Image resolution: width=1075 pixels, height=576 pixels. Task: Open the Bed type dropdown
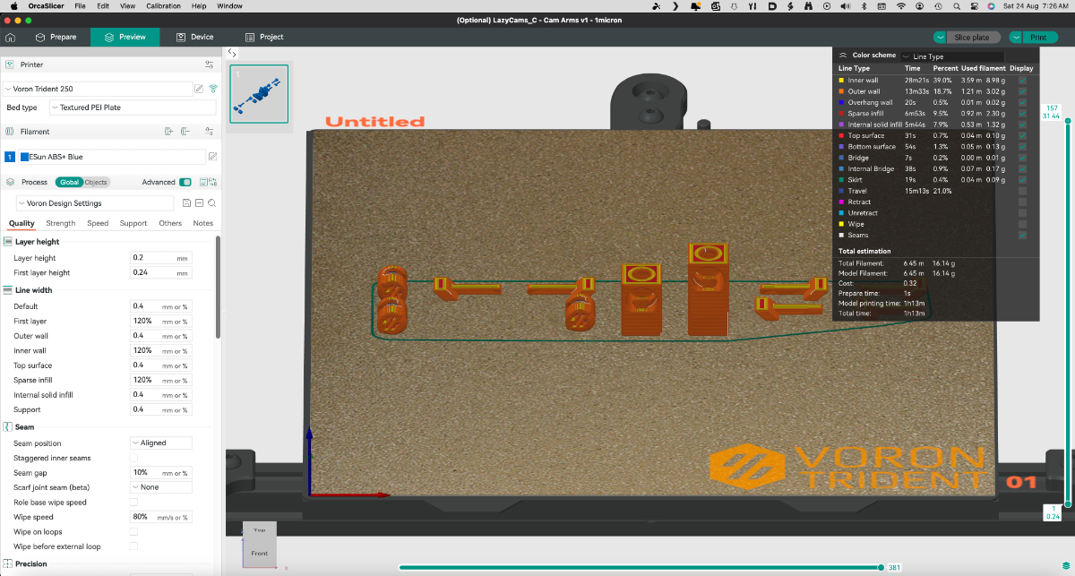tap(133, 107)
